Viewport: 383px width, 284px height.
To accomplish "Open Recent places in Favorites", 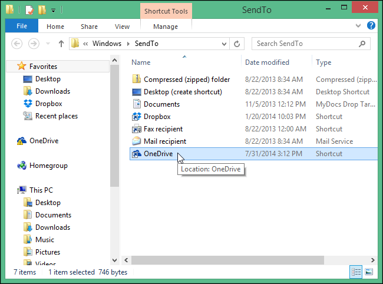I will tap(57, 116).
